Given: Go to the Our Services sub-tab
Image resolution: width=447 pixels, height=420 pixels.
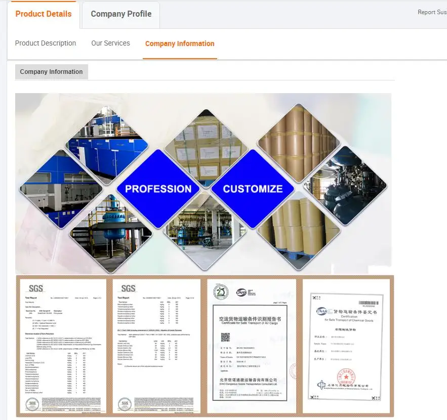Looking at the screenshot, I should 110,44.
